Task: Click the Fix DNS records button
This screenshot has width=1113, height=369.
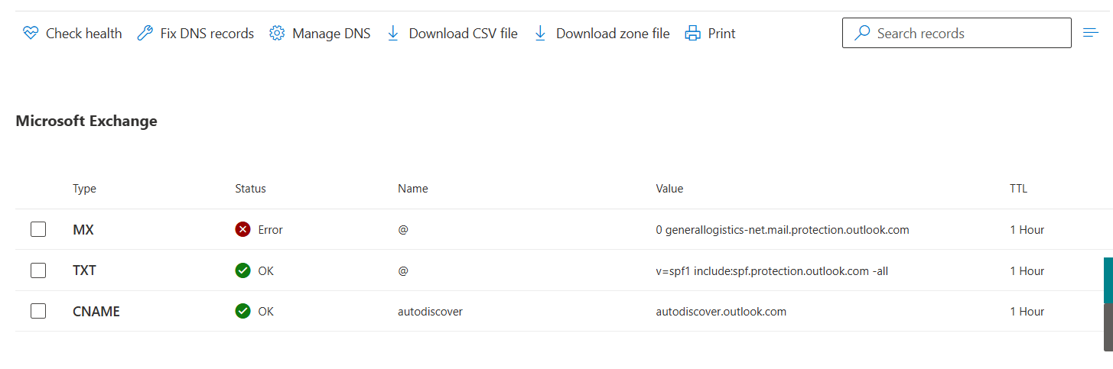Action: 195,34
